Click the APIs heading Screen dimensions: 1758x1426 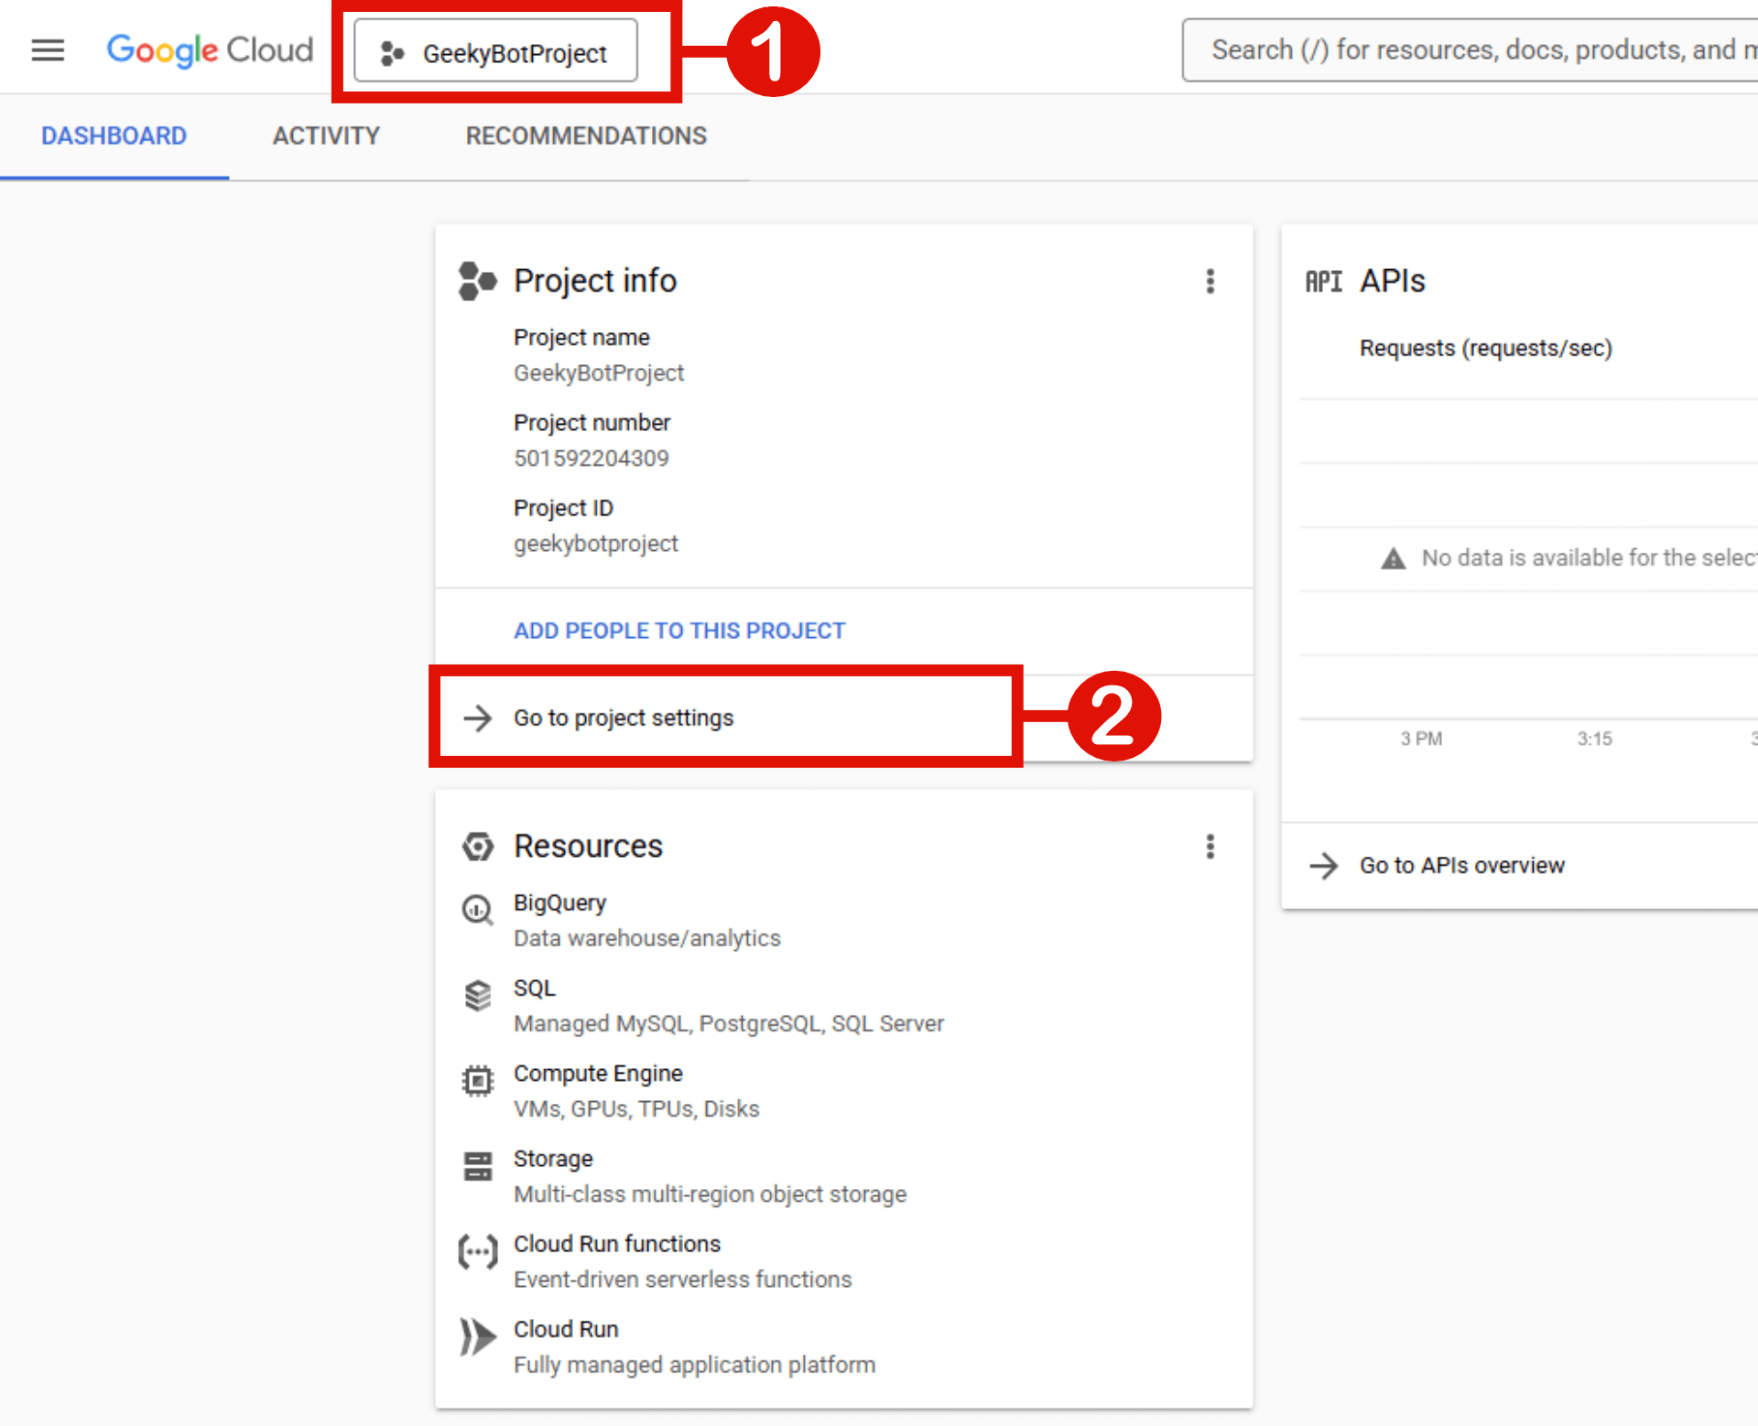[x=1392, y=281]
